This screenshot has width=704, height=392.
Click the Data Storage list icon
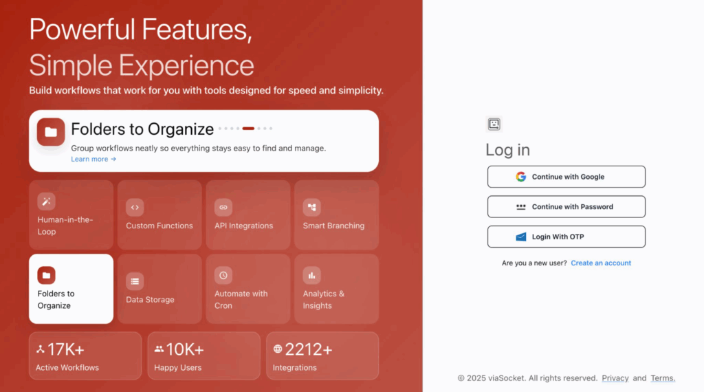coord(135,281)
